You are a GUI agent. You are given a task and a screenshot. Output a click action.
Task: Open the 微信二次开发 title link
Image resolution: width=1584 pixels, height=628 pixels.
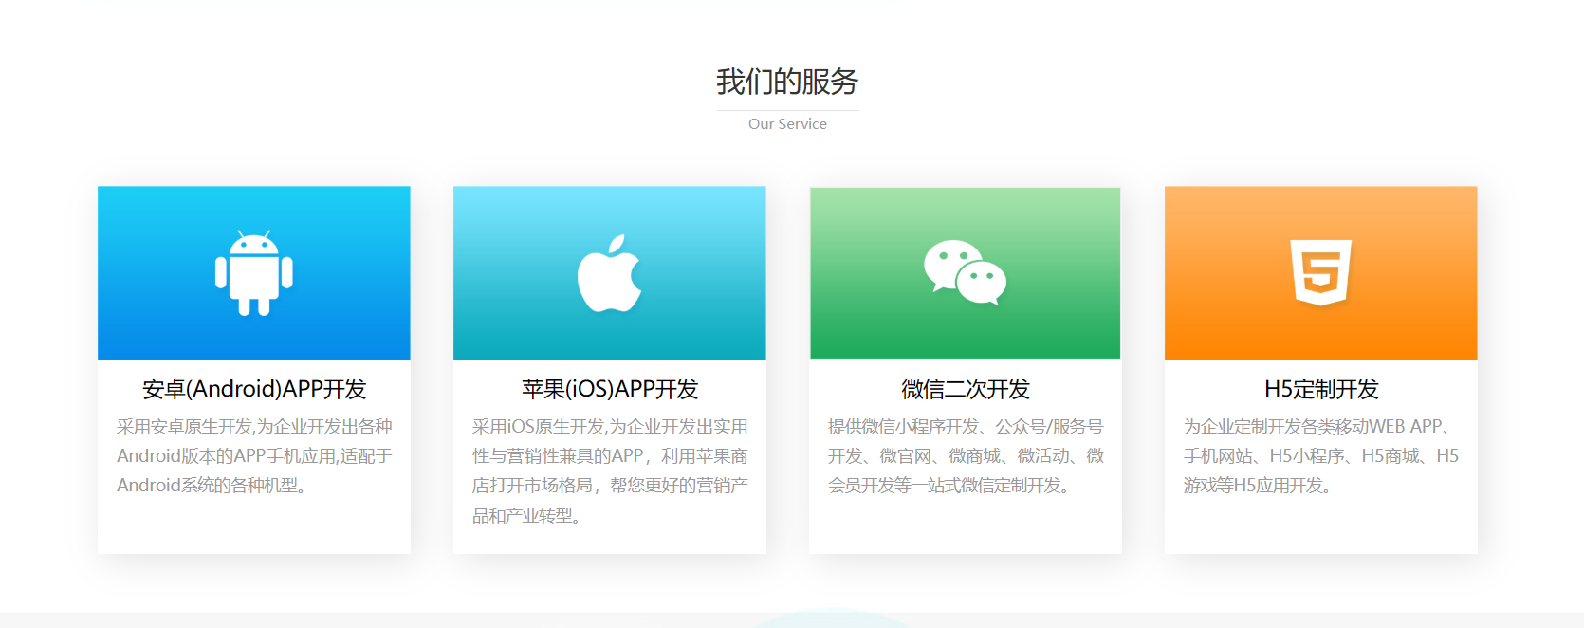(x=966, y=389)
